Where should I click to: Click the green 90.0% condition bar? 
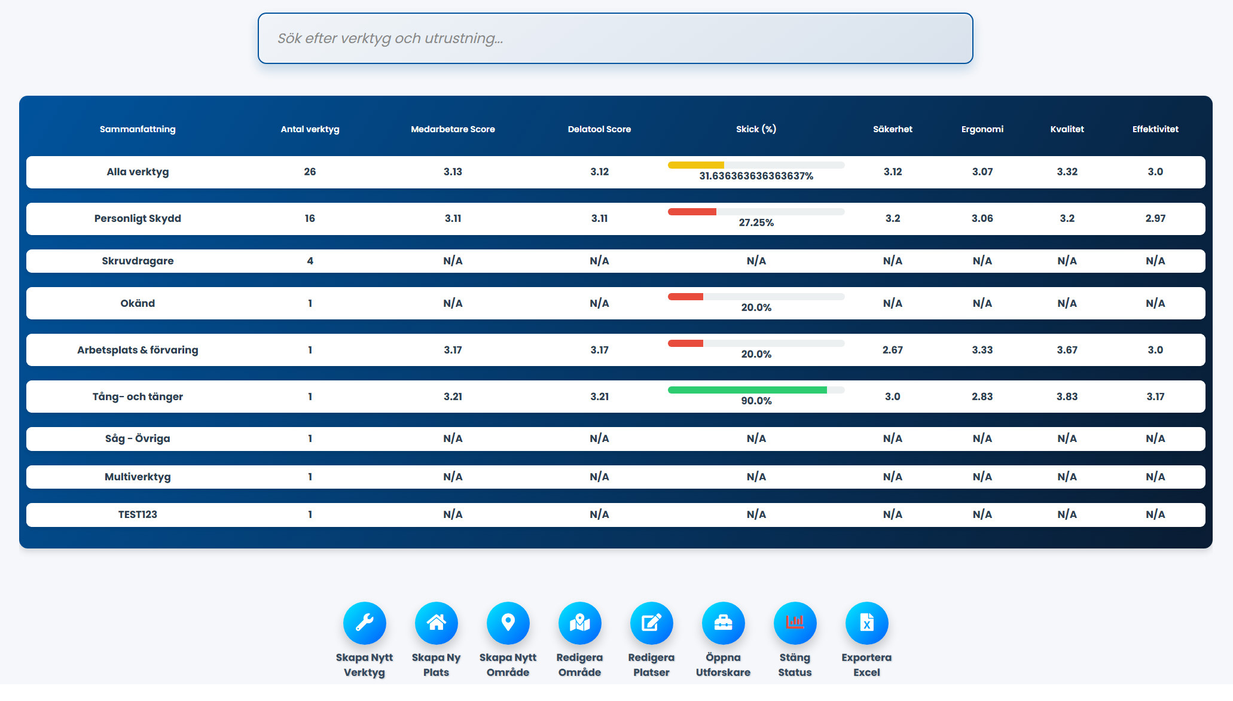click(x=747, y=390)
